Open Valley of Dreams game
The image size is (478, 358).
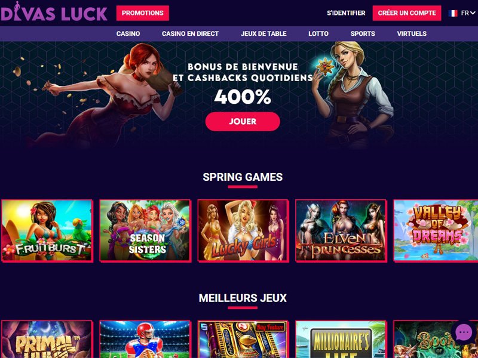click(436, 230)
